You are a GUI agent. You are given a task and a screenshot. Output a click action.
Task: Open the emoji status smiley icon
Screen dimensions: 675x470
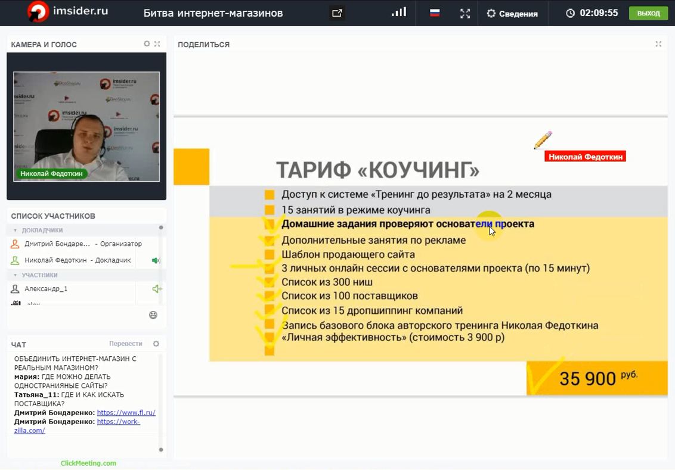153,315
